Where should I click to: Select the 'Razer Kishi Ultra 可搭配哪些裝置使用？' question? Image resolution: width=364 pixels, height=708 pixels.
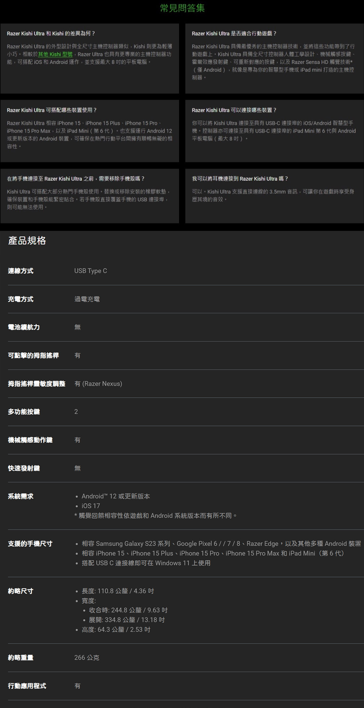pos(52,110)
